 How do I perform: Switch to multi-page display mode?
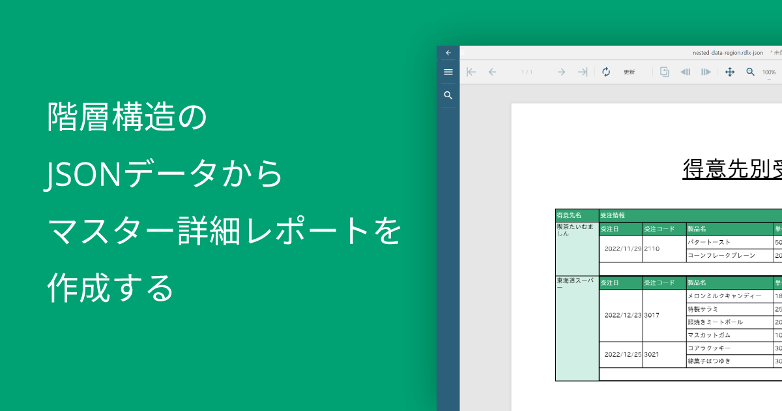tap(665, 72)
